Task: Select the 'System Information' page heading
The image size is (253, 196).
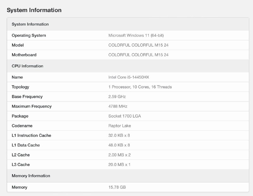Action: [34, 10]
